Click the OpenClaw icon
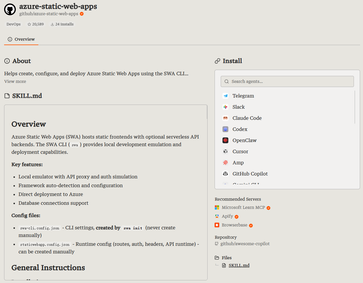The image size is (363, 283). coord(225,140)
